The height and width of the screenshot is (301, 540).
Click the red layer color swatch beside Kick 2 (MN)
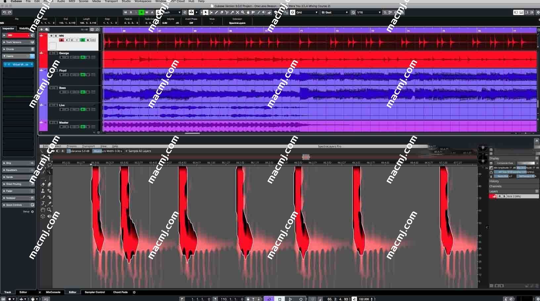click(493, 196)
